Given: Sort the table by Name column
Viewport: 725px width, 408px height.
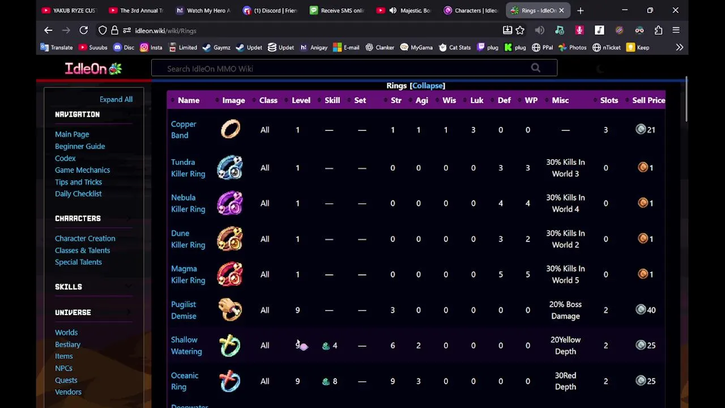Looking at the screenshot, I should 189,100.
